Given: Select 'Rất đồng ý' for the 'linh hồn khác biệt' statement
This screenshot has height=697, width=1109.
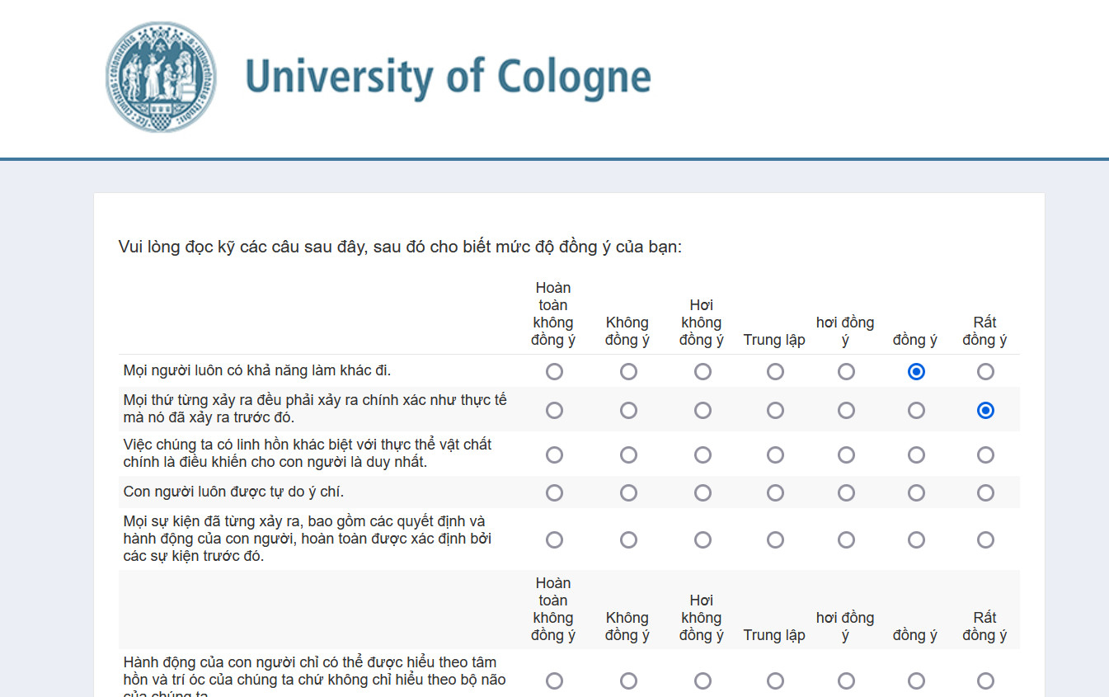Looking at the screenshot, I should tap(985, 454).
